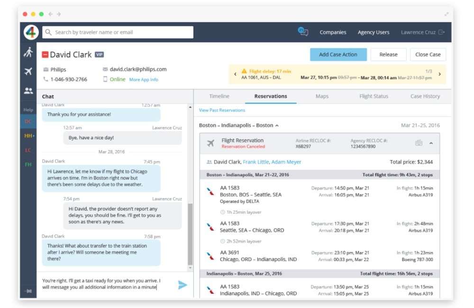
Task: Click the macOS green fullscreen window dot
Action: 41,14
